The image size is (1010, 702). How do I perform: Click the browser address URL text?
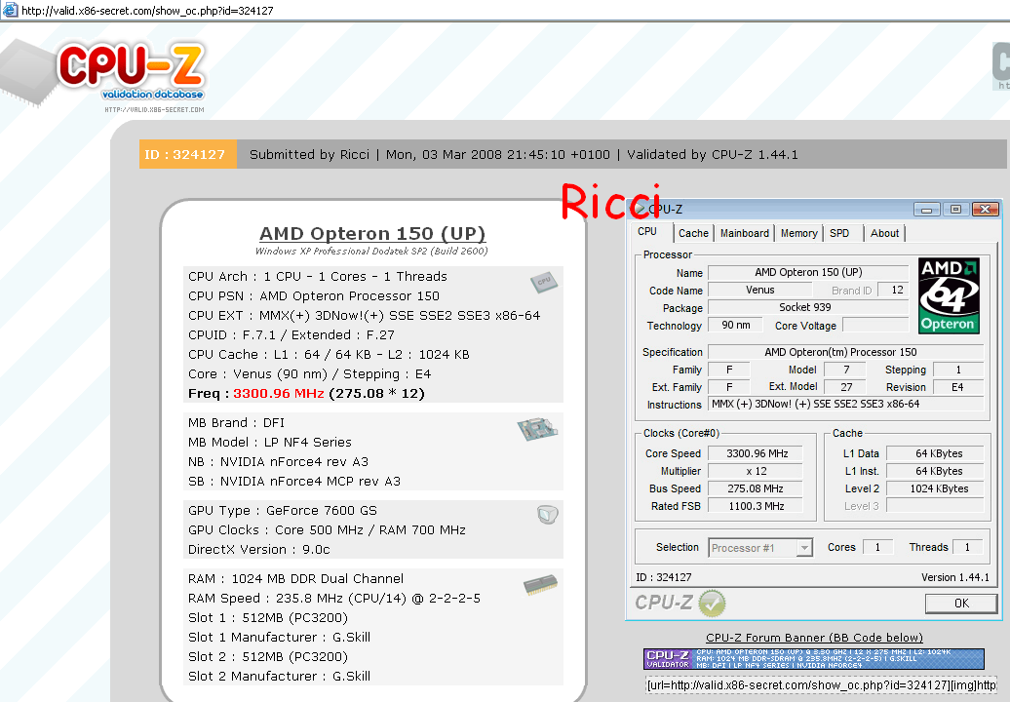coord(147,11)
